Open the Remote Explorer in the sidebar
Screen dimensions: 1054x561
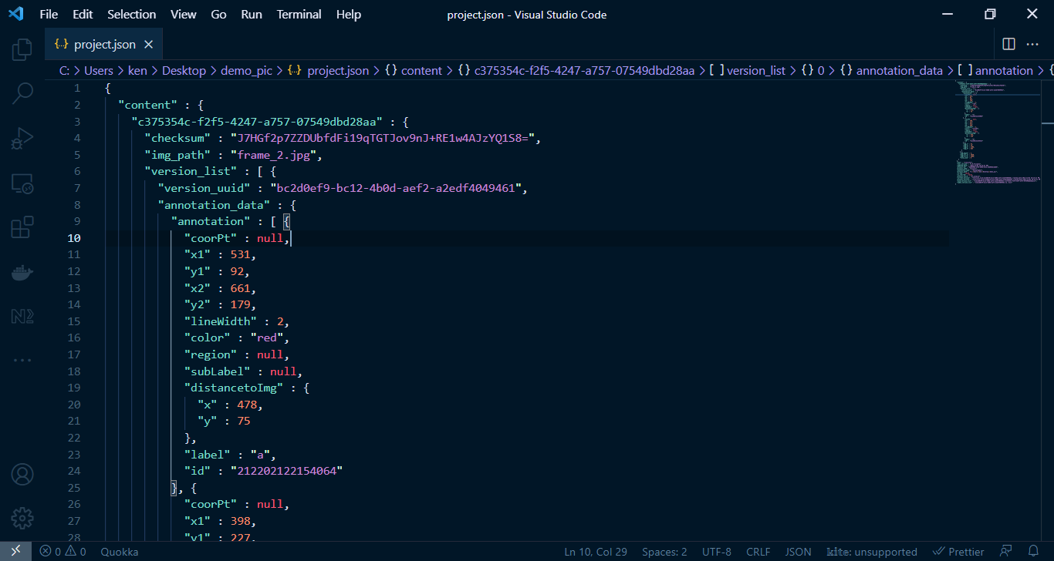coord(22,183)
